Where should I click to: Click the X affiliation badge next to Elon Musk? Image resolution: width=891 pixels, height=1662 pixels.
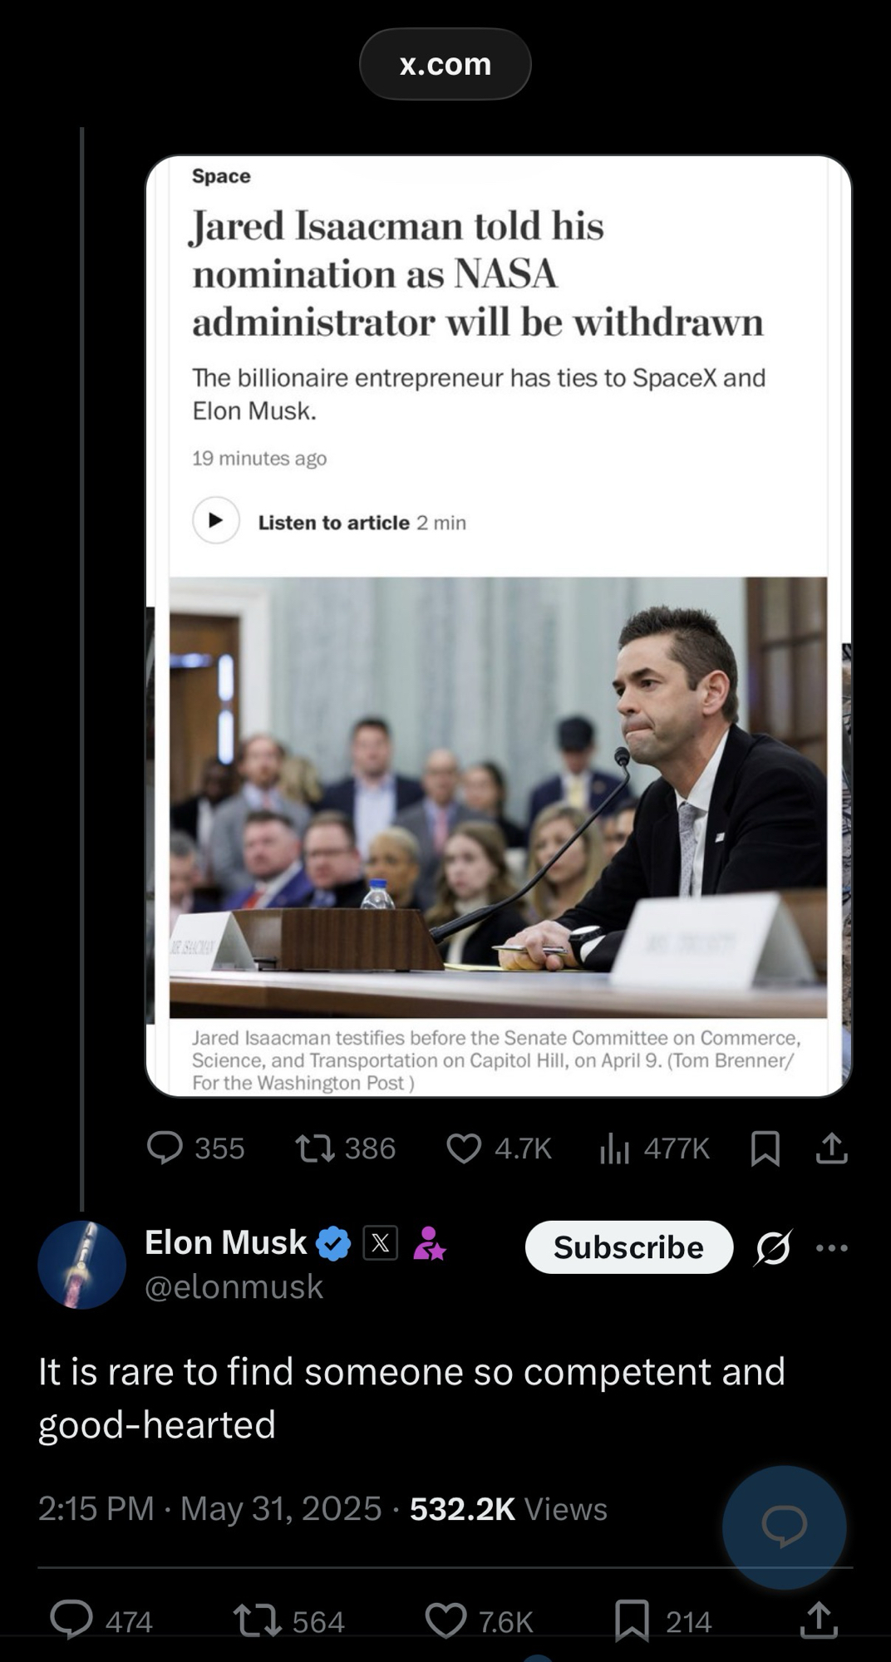tap(380, 1243)
